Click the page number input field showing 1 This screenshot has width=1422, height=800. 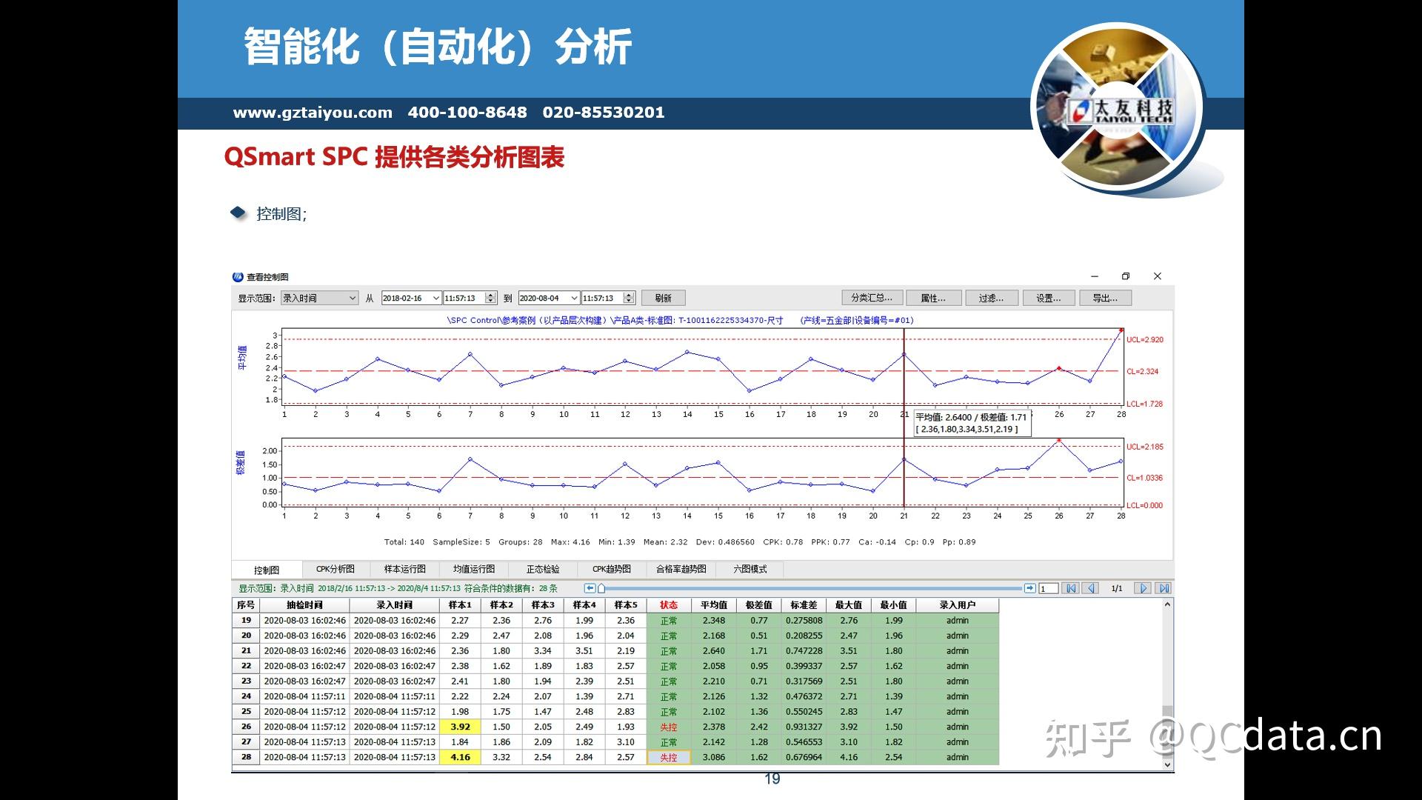pos(1048,587)
